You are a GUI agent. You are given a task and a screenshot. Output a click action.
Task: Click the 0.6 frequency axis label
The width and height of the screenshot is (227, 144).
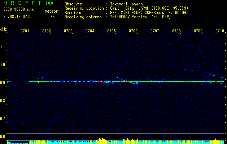click(x=3, y=137)
